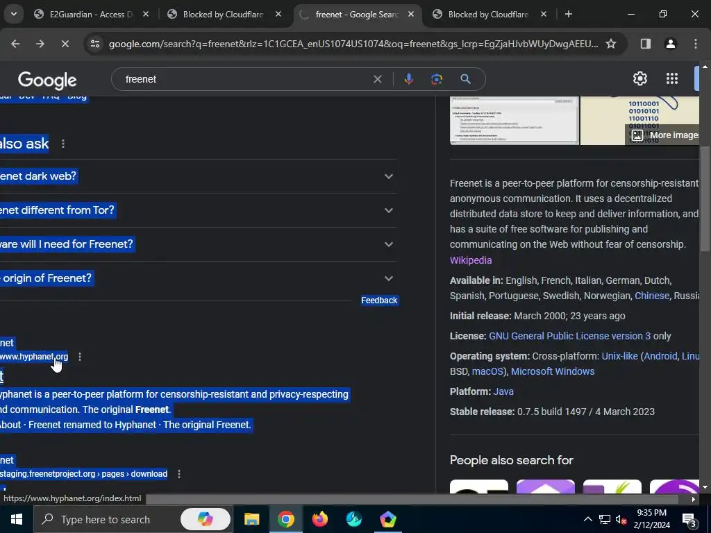Click the freenet search input box
This screenshot has width=711, height=533.
click(x=245, y=79)
